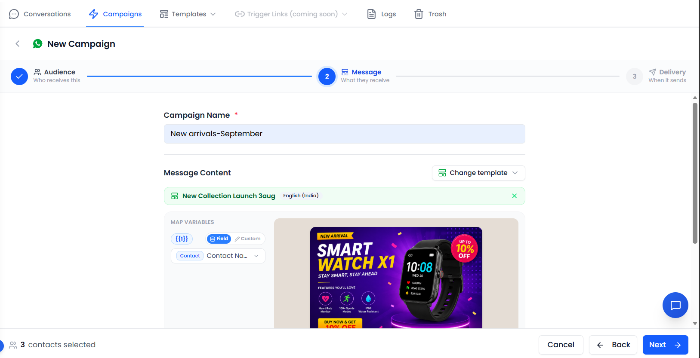This screenshot has height=358, width=700.
Task: Click the Trigger Links chain icon
Action: pos(240,14)
